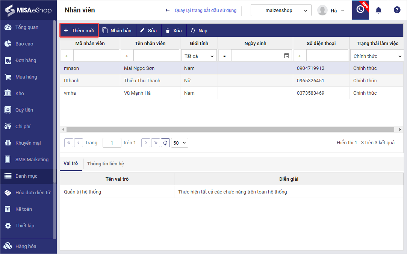The image size is (407, 254).
Task: Open the maizenshop store selector
Action: pos(281,11)
